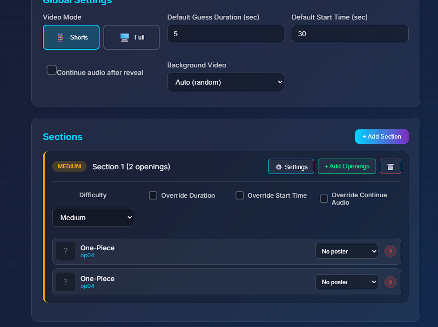Image resolution: width=438 pixels, height=327 pixels.
Task: Focus the Default Guess Duration field
Action: [x=226, y=33]
